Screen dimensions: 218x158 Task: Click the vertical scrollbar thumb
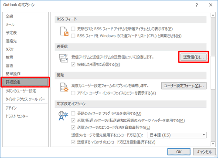pyautogui.click(x=213, y=72)
